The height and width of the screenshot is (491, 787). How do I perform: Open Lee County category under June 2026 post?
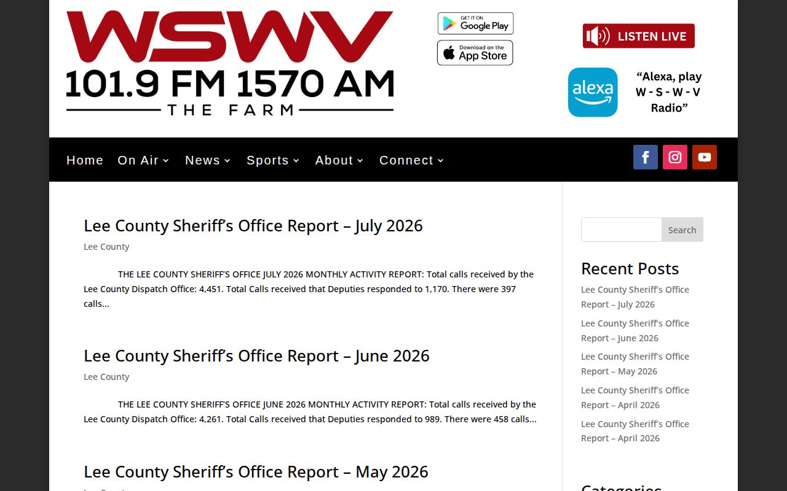click(x=106, y=377)
